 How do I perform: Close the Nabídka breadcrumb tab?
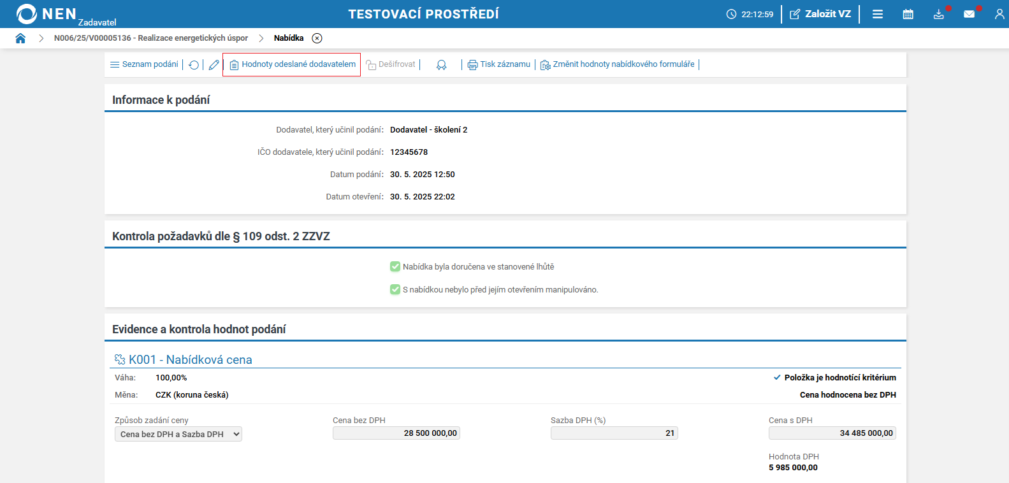click(x=317, y=38)
